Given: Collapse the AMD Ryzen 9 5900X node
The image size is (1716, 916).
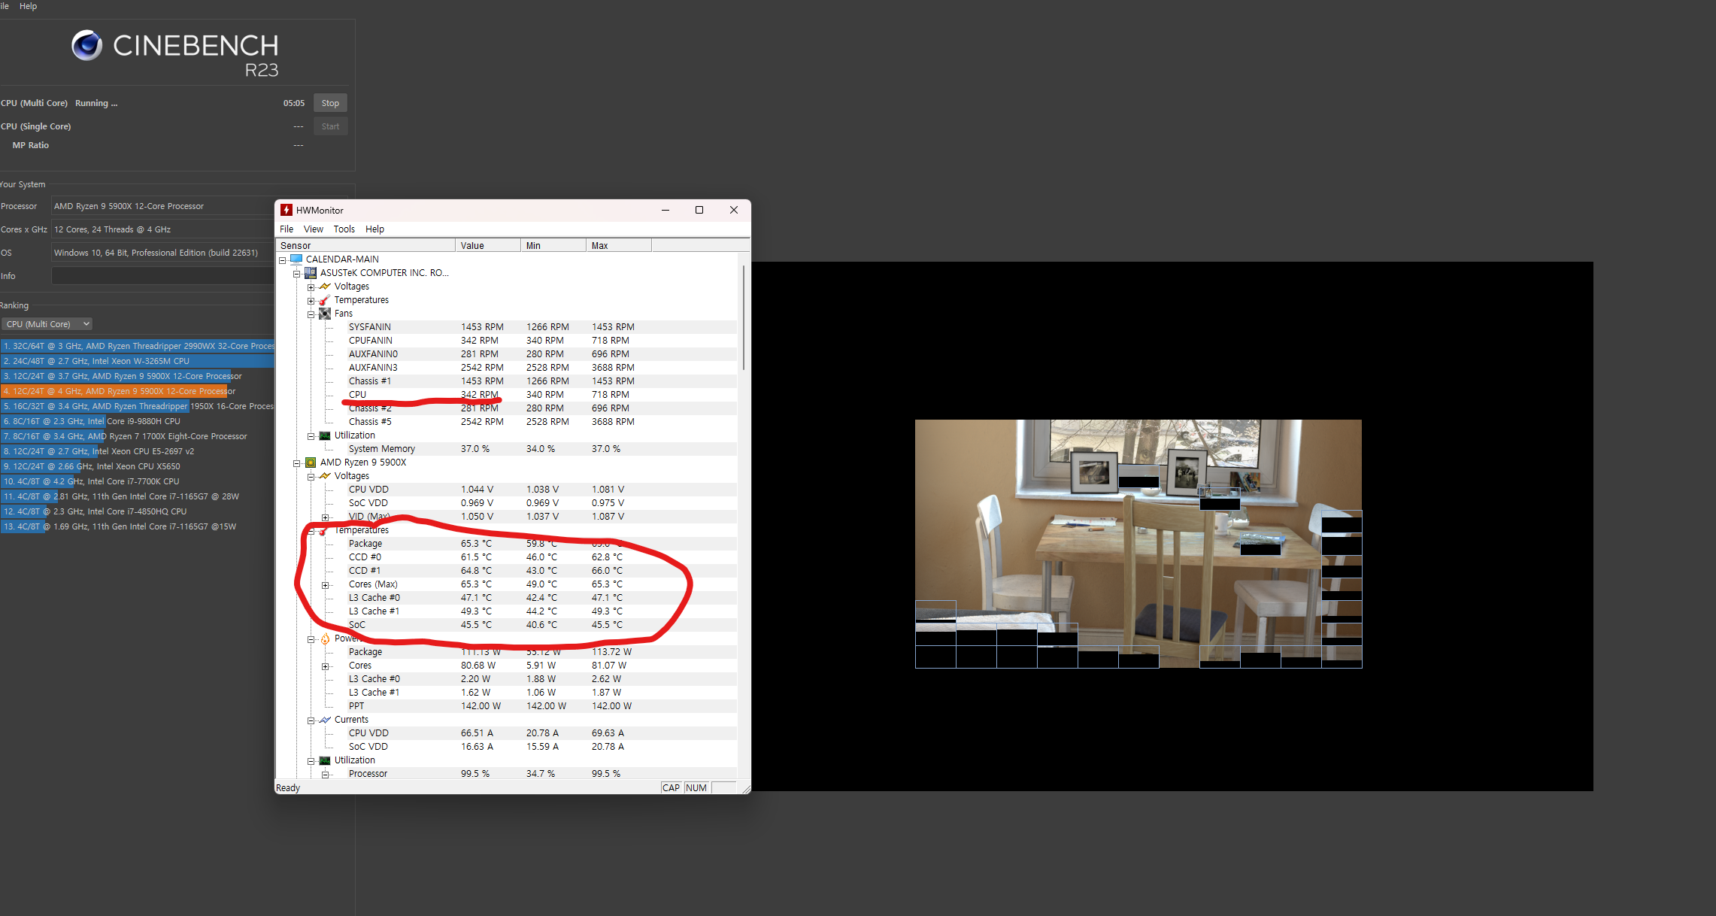Looking at the screenshot, I should (297, 463).
